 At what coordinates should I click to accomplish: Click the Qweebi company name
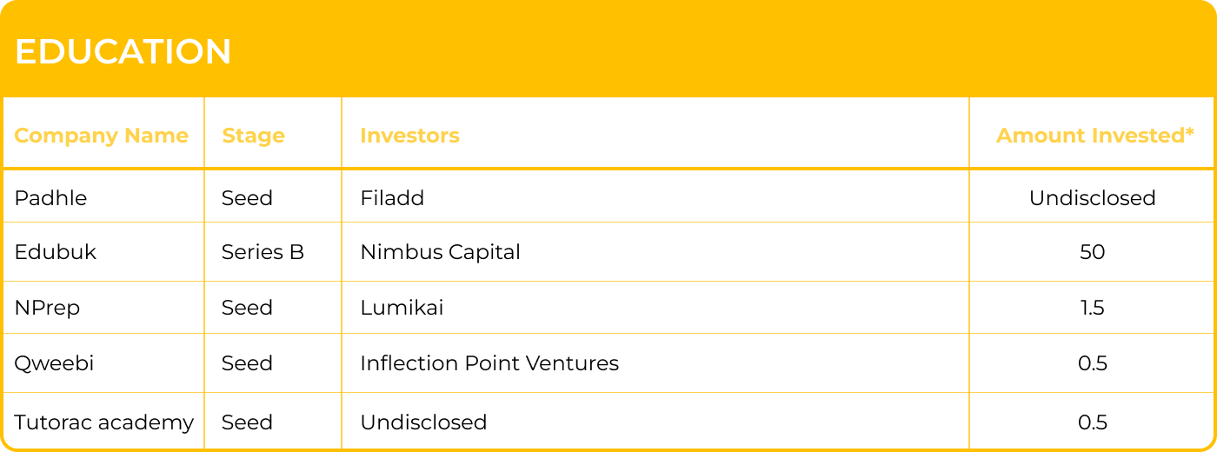coord(54,363)
